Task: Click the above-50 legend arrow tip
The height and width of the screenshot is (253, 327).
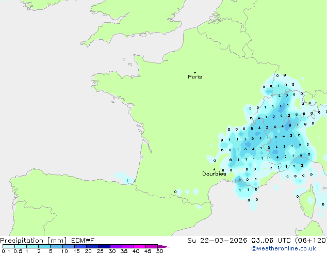Action: coord(163,246)
